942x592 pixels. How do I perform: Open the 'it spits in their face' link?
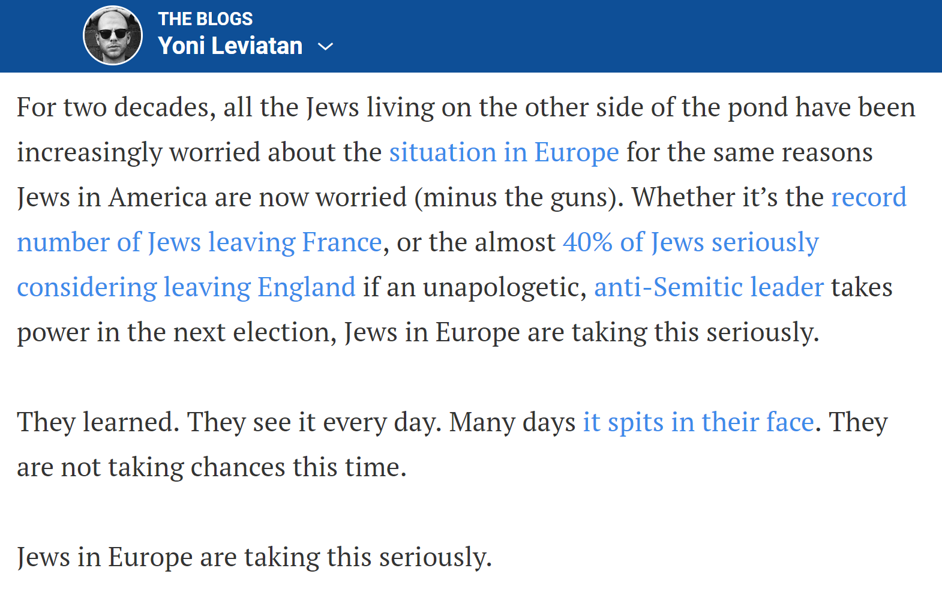[x=699, y=422]
